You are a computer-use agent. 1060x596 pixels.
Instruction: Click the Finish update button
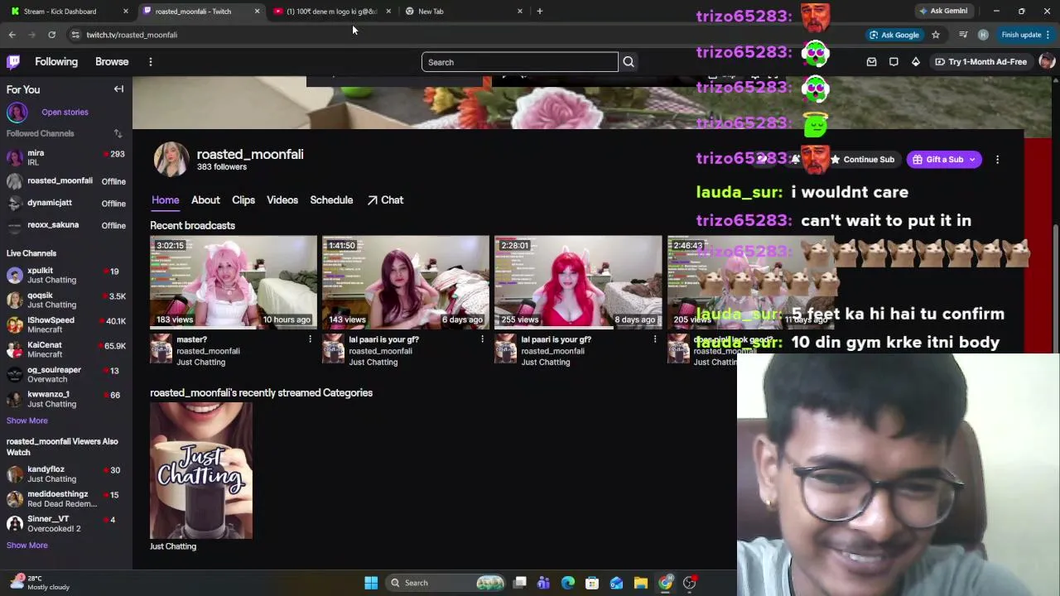point(1025,35)
